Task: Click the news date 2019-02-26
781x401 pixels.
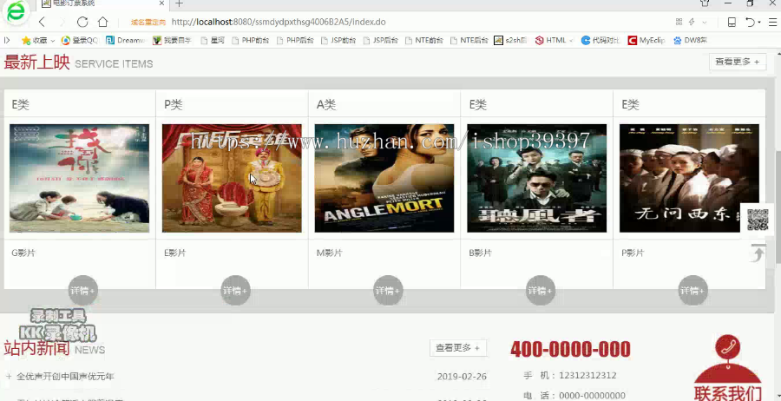Action: pos(462,377)
